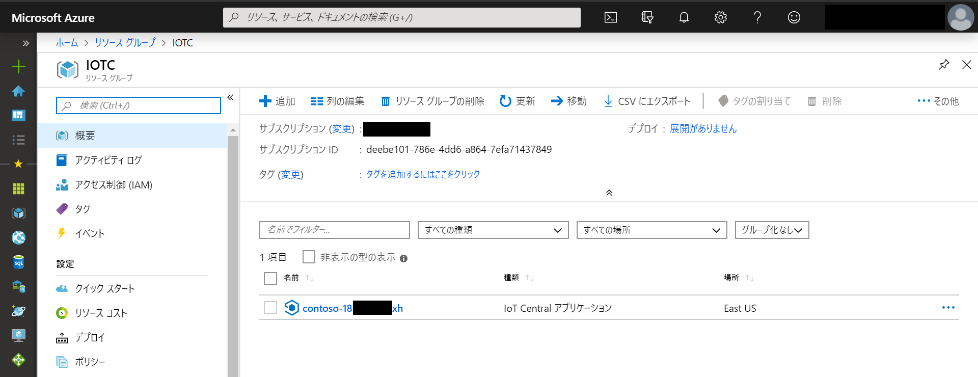The image size is (978, 377).
Task: Click CSV にエクスポート button
Action: (x=647, y=101)
